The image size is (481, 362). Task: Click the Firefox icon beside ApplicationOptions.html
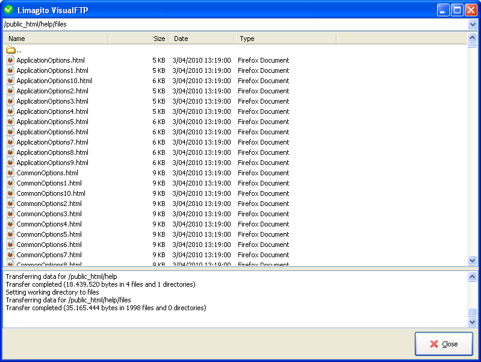(x=10, y=60)
